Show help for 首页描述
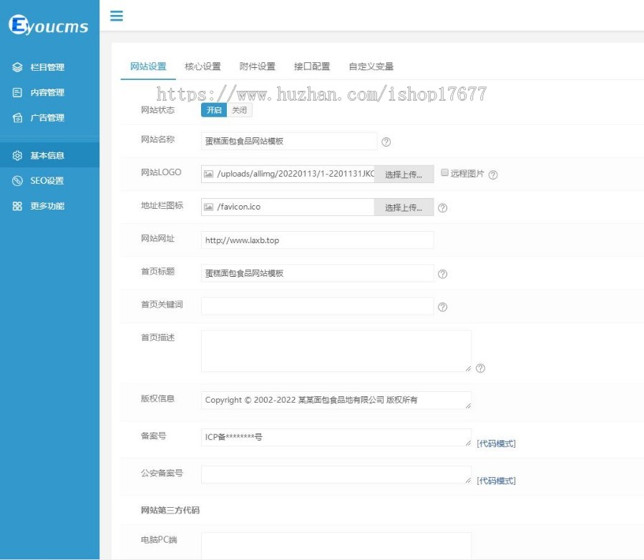This screenshot has height=560, width=644. tap(480, 368)
